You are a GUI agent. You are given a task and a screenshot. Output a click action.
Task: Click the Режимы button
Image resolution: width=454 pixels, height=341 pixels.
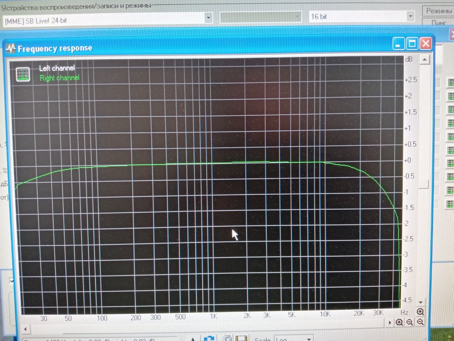point(438,11)
